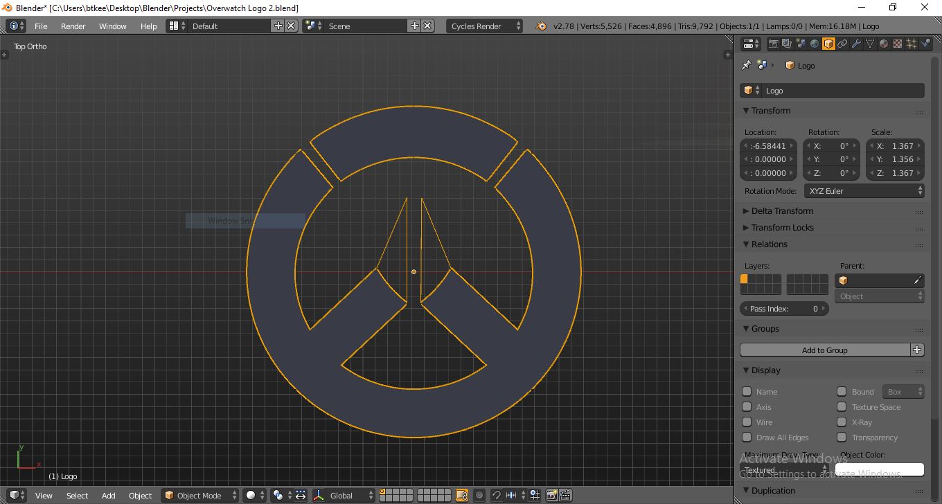Open the Box bound type dropdown

(903, 391)
